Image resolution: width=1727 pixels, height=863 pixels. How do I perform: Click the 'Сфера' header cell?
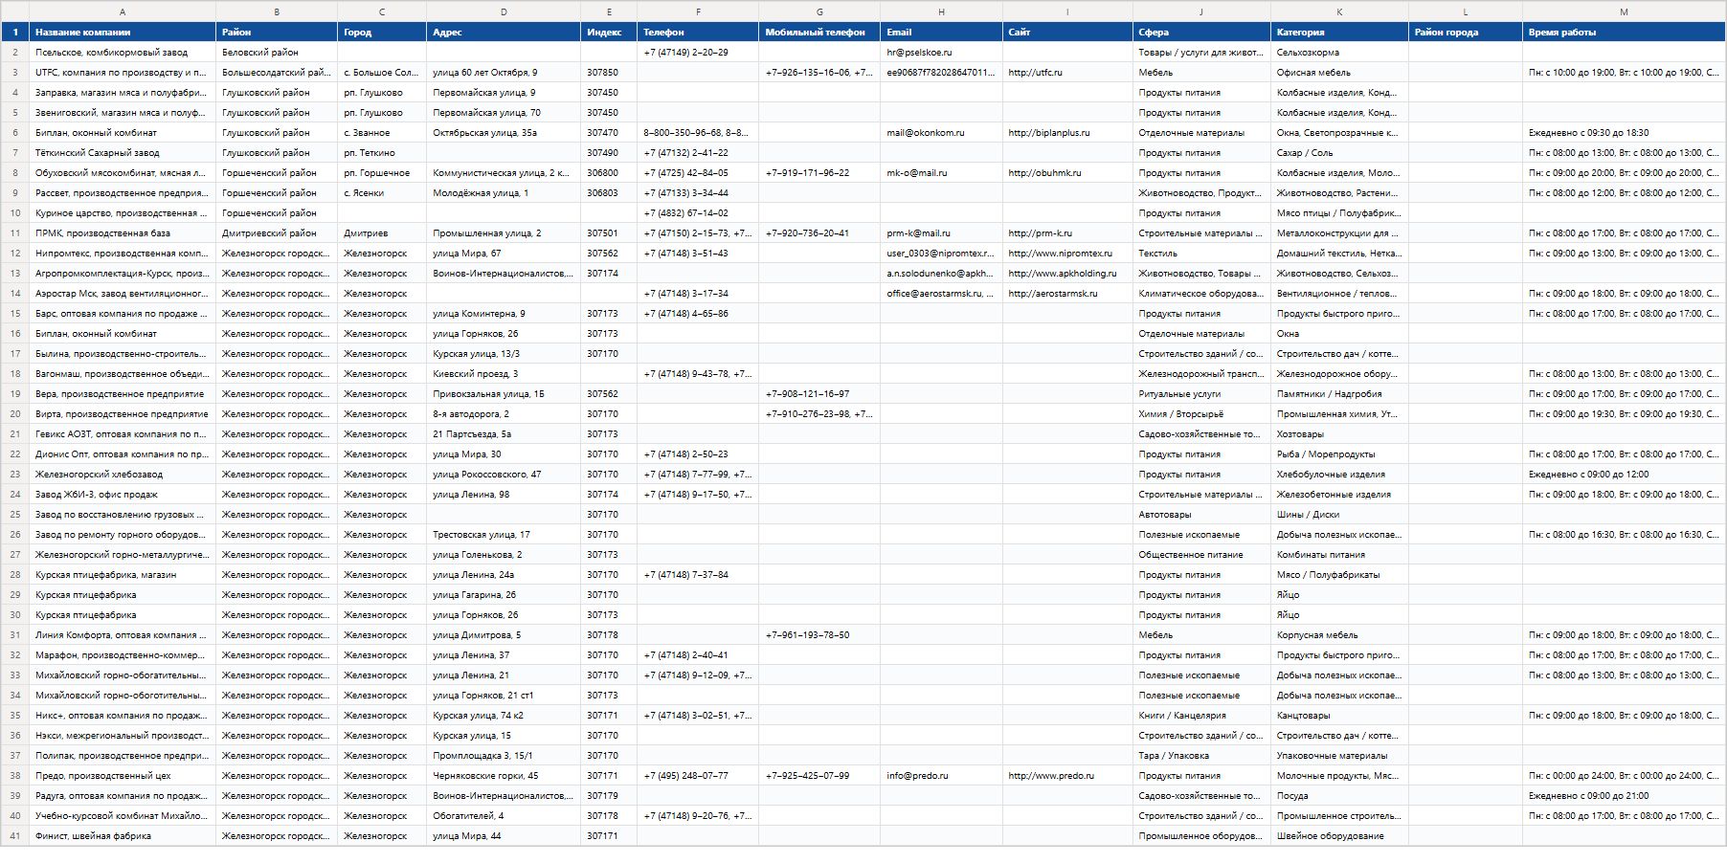click(x=1201, y=33)
